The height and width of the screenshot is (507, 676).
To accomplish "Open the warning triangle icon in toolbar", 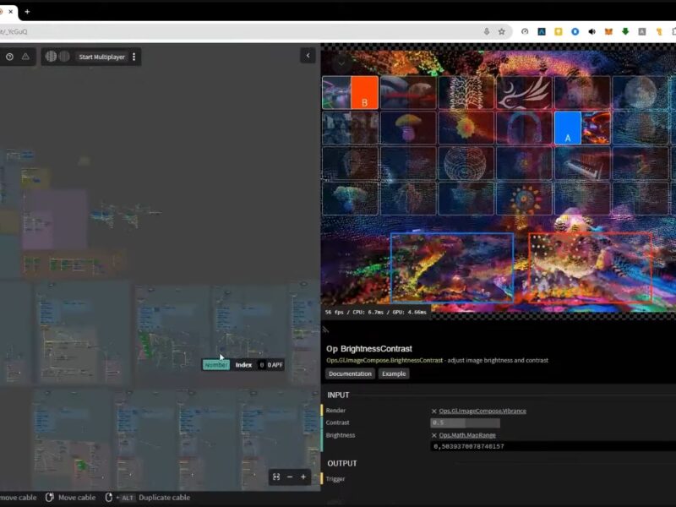I will tap(25, 57).
